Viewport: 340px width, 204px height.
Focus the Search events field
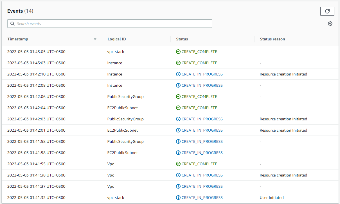click(110, 24)
